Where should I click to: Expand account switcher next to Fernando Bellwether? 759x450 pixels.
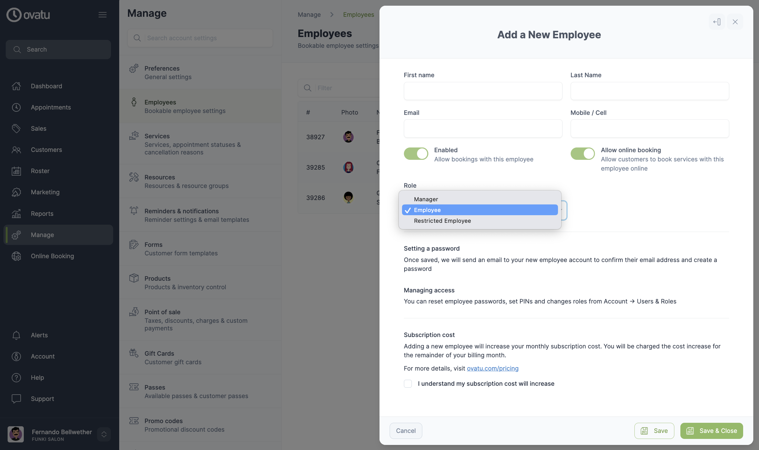[x=104, y=434]
